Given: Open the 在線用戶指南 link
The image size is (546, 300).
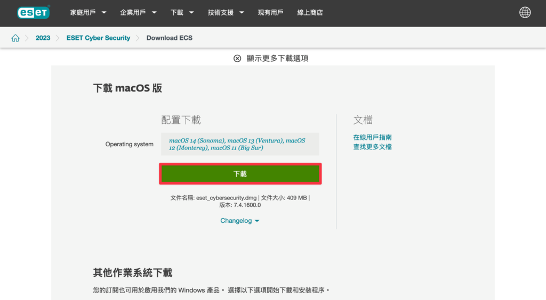Looking at the screenshot, I should click(372, 137).
